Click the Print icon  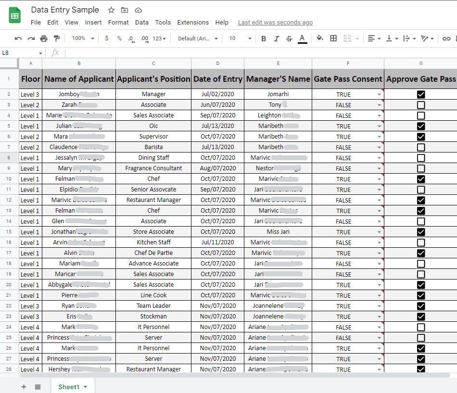(44, 38)
